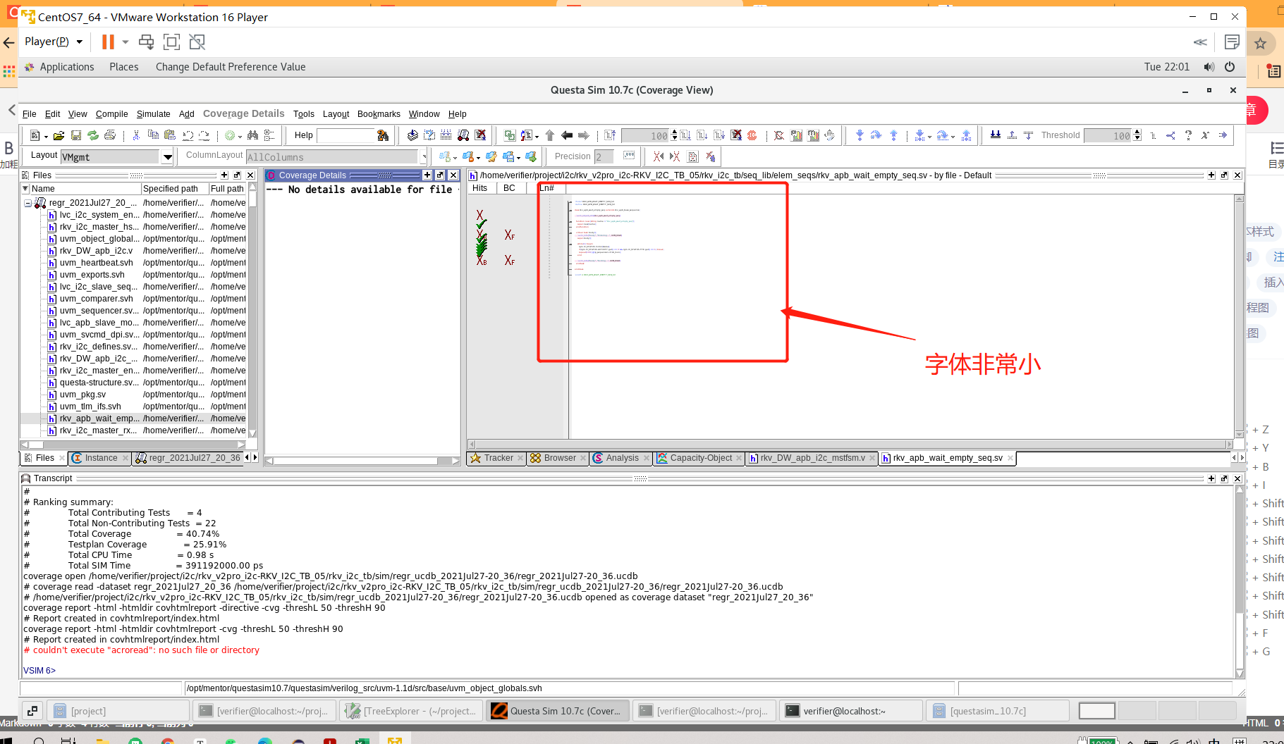Increase the Threshold value with stepper
1284x744 pixels.
1137,132
